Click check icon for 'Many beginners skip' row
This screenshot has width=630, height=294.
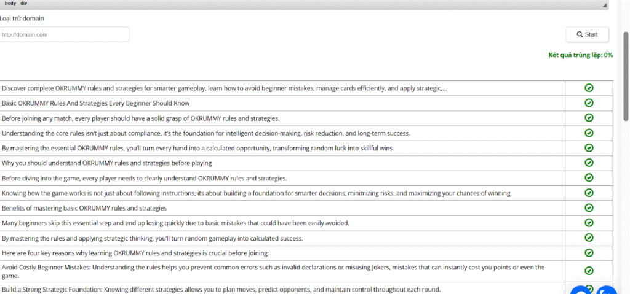pyautogui.click(x=589, y=223)
